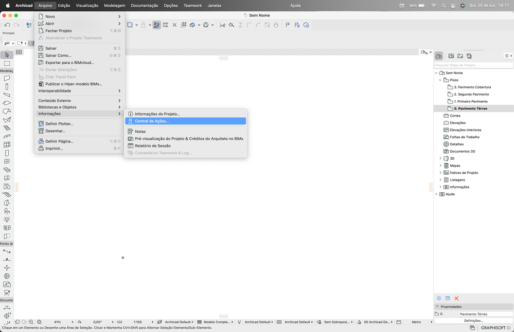This screenshot has width=514, height=332.
Task: Expand the Ajuda tree node
Action: 436,194
